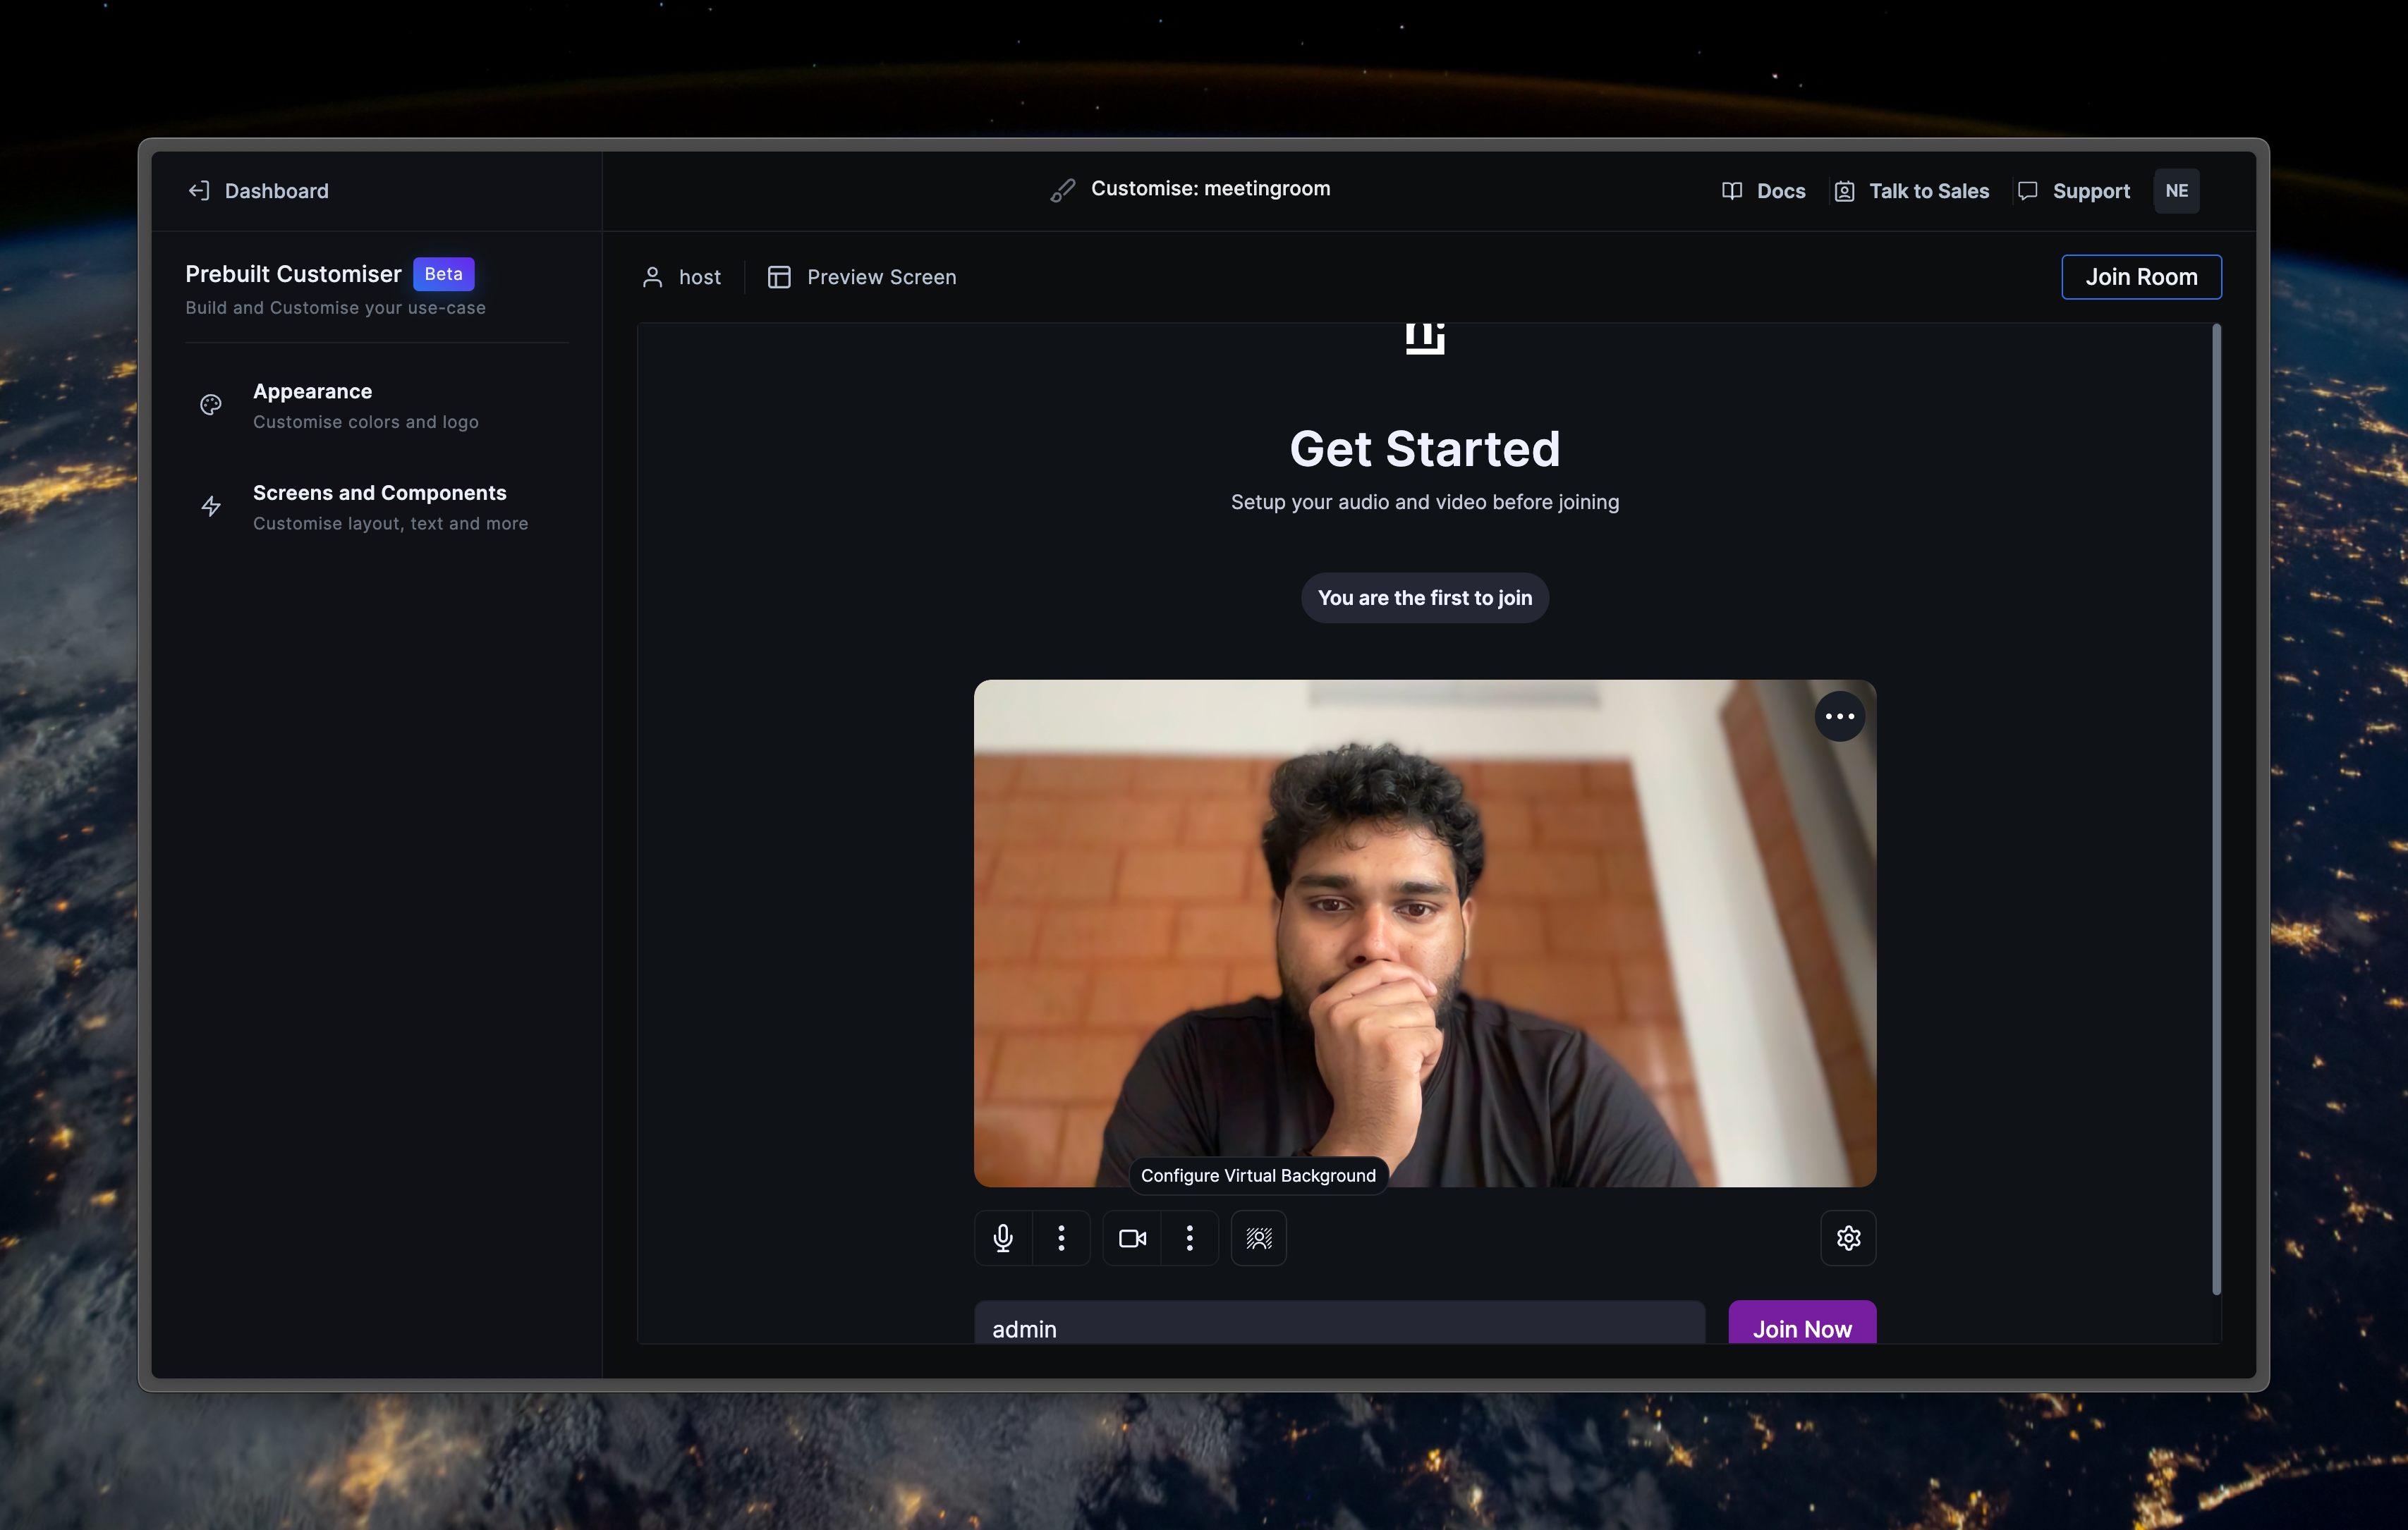Open the Preview Screen selector
The height and width of the screenshot is (1530, 2408).
coord(861,277)
